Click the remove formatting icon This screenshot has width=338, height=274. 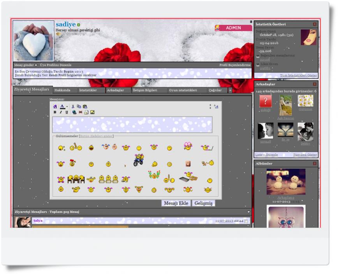(x=55, y=106)
